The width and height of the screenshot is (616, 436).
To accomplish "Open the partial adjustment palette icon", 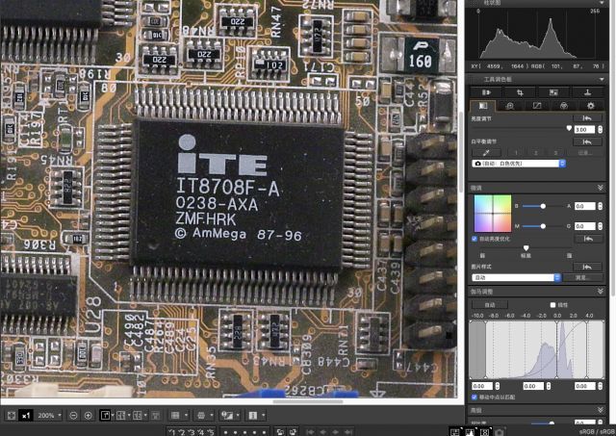I will pos(553,92).
